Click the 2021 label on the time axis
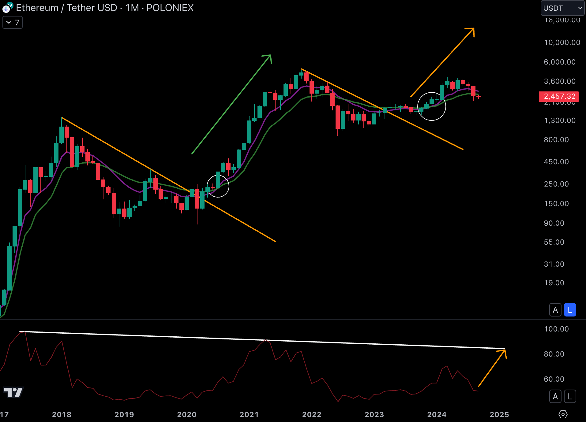The width and height of the screenshot is (586, 422). point(249,414)
